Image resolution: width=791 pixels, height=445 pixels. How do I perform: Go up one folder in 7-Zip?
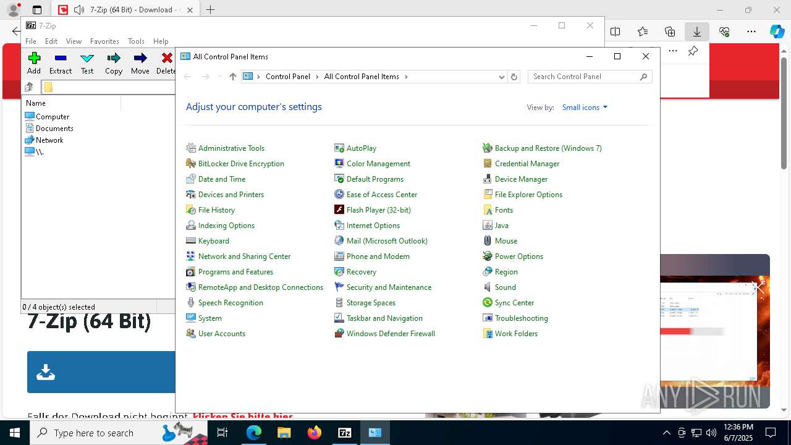pyautogui.click(x=29, y=87)
